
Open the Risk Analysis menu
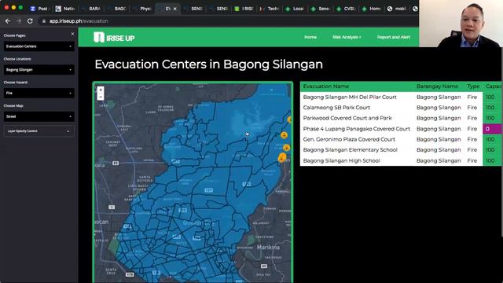[x=347, y=37]
